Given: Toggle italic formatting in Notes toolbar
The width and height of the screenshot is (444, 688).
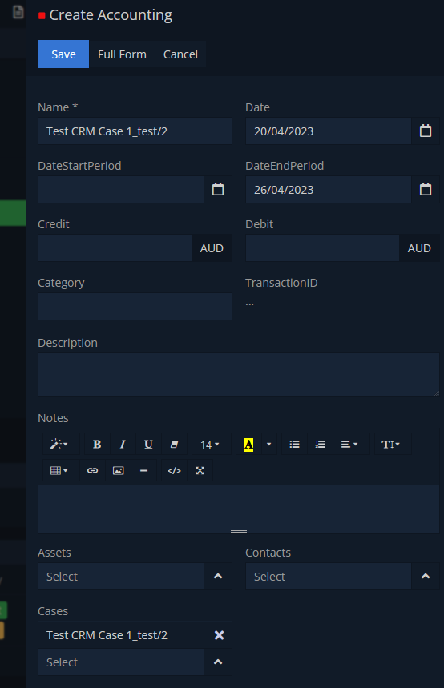Looking at the screenshot, I should click(x=123, y=444).
